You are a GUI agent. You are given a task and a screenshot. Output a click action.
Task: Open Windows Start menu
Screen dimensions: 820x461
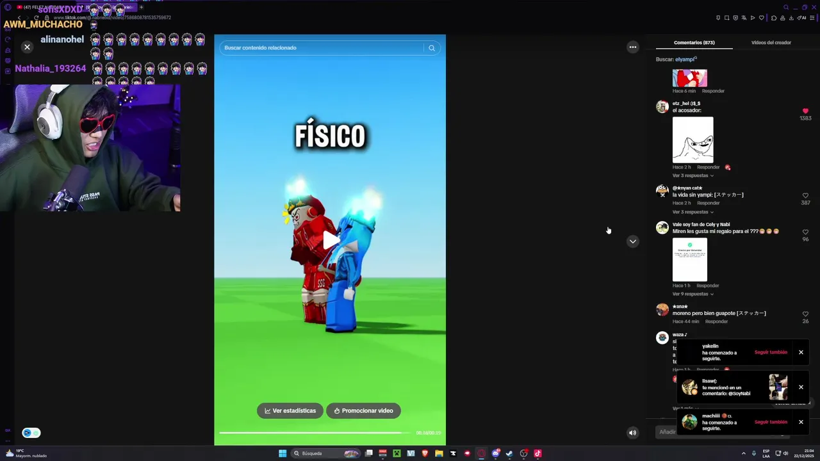click(x=283, y=453)
